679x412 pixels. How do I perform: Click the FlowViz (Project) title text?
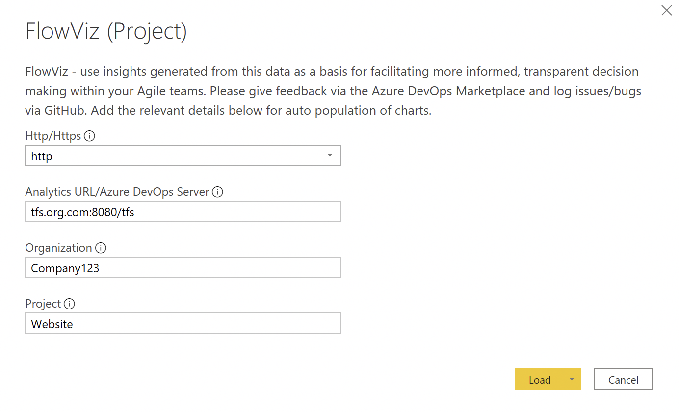point(106,31)
